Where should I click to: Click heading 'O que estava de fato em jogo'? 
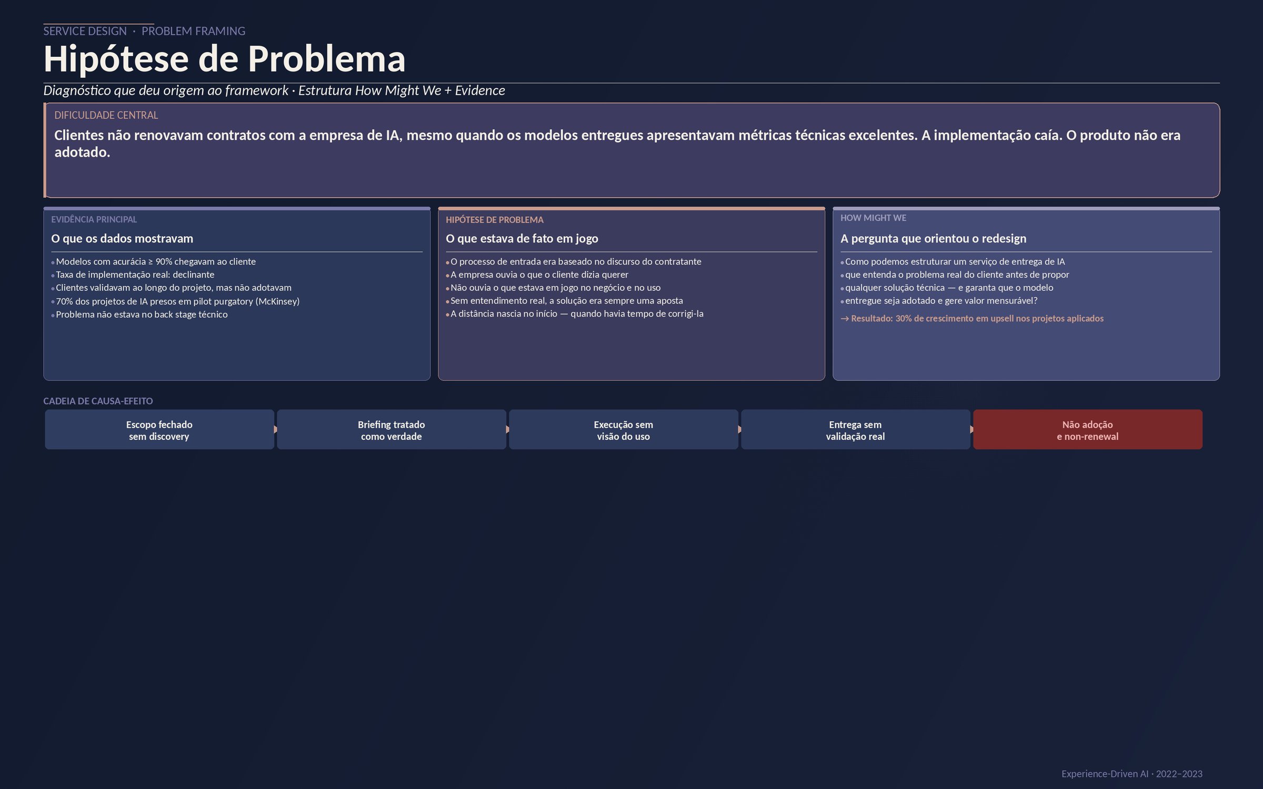(522, 238)
